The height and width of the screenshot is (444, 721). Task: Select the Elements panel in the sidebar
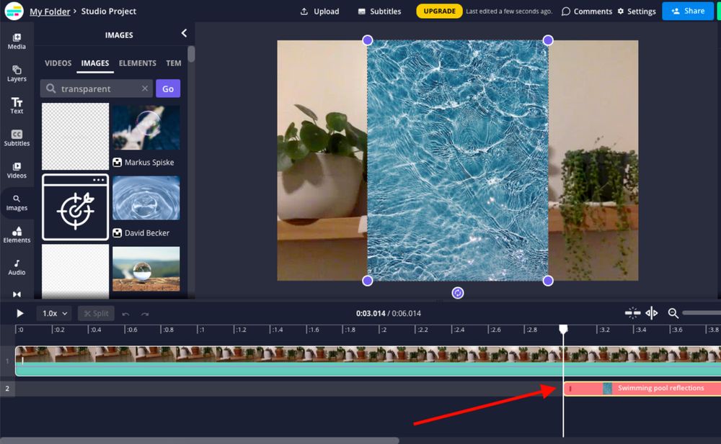[17, 234]
